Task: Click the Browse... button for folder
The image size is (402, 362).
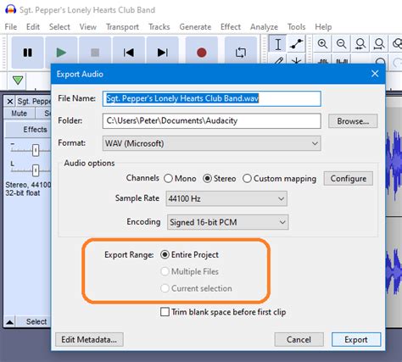Action: (353, 121)
